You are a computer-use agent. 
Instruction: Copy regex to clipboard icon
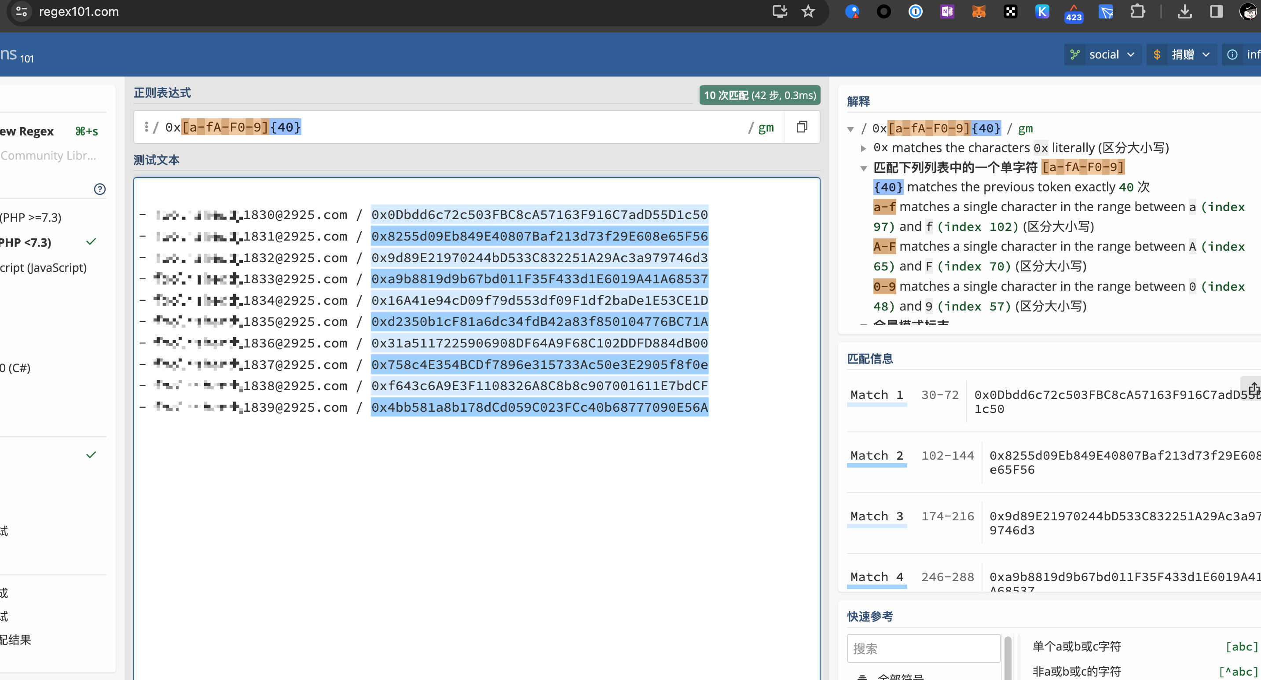pyautogui.click(x=801, y=127)
